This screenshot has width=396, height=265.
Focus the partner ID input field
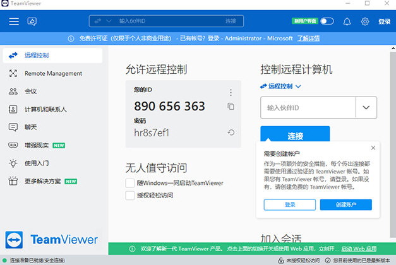coord(308,108)
